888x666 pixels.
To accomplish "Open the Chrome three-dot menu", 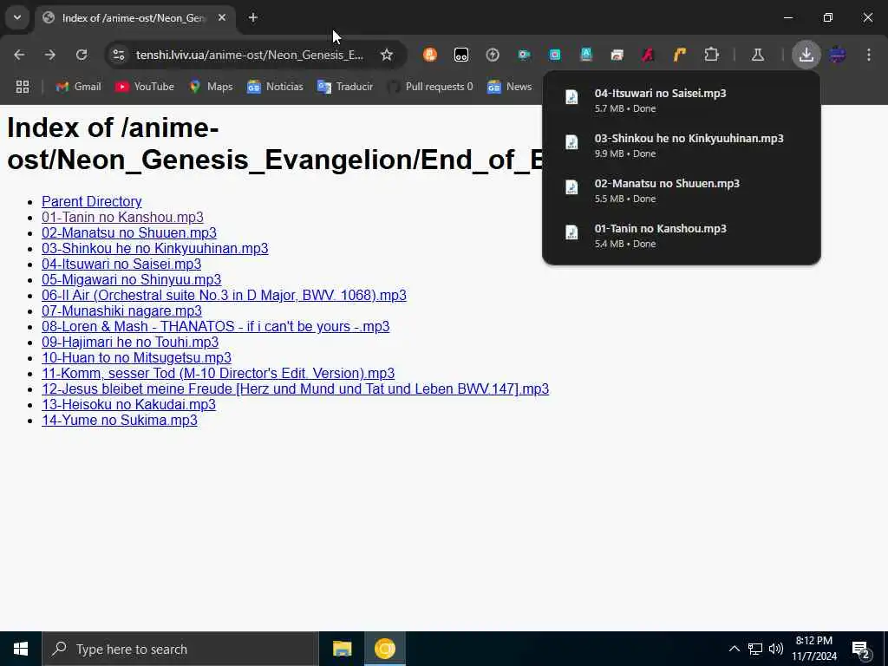I will (869, 55).
